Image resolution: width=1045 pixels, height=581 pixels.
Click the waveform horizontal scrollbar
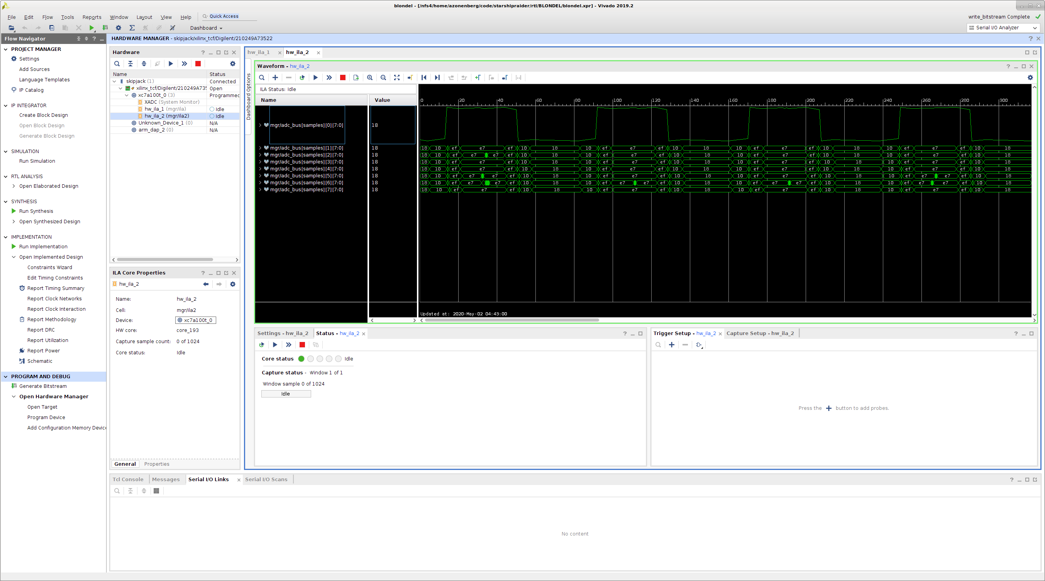pyautogui.click(x=511, y=320)
